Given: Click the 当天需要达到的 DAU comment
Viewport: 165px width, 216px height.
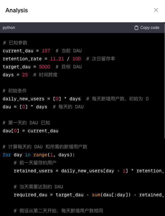Looking at the screenshot, I should 39,187.
